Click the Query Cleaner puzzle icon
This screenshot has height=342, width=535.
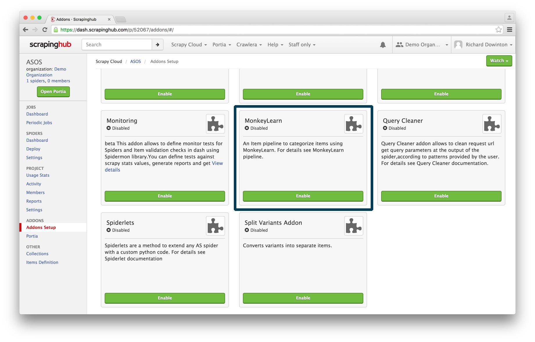pyautogui.click(x=492, y=124)
